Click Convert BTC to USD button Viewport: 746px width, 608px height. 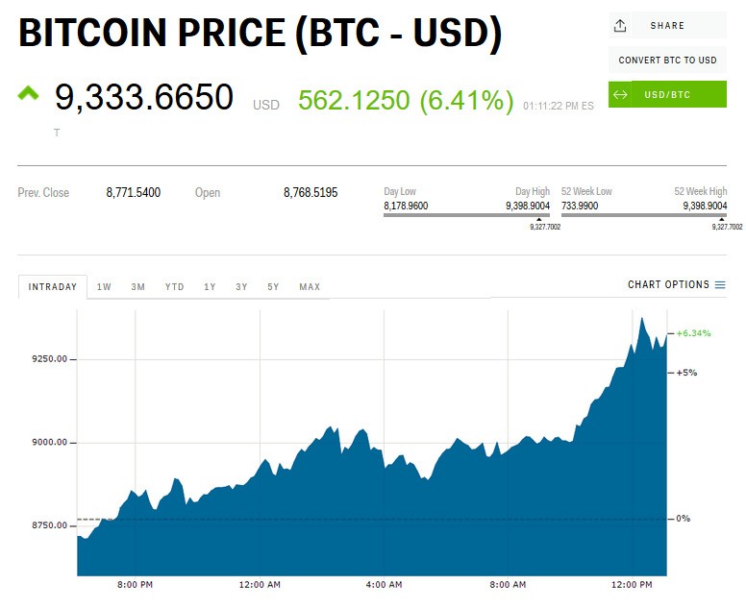tap(667, 60)
